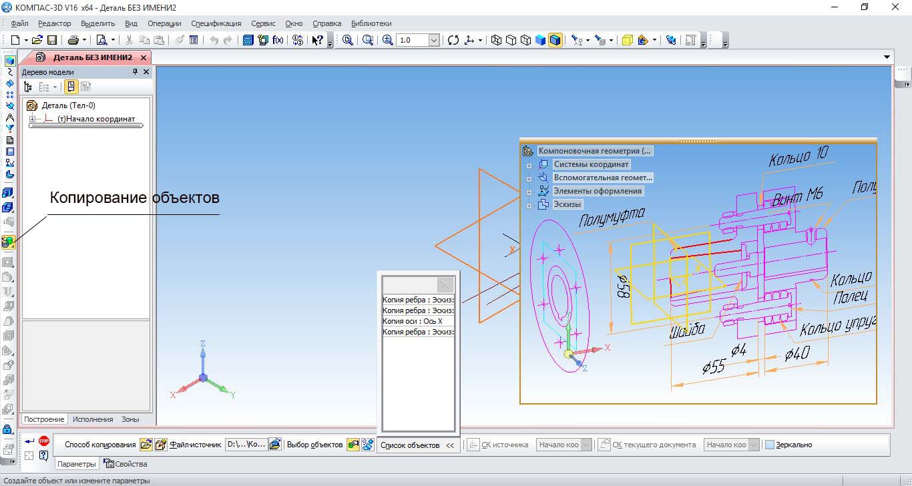The image size is (912, 486).
Task: Switch to the Зоны tab
Action: tap(130, 419)
